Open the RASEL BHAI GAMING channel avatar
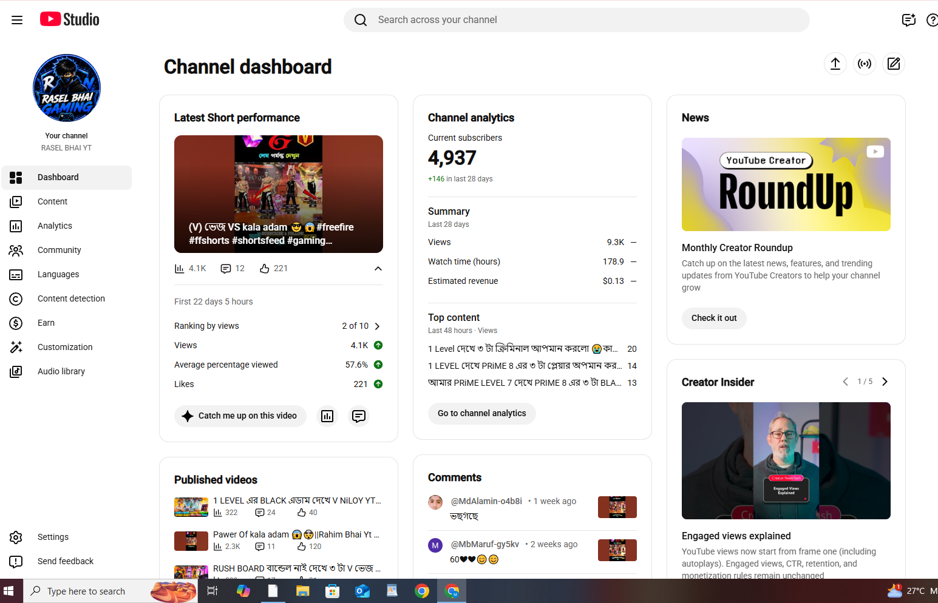This screenshot has width=938, height=603. click(x=67, y=88)
